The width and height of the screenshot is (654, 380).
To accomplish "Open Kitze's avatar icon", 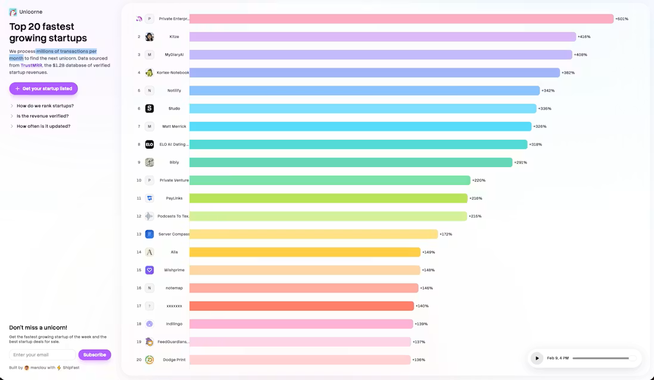I will 149,37.
